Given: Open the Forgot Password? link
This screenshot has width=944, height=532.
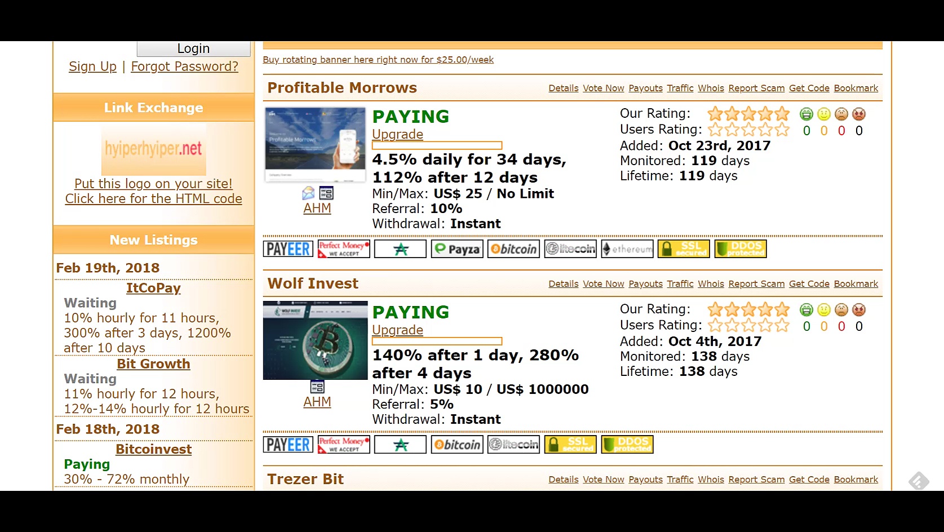Looking at the screenshot, I should 184,66.
